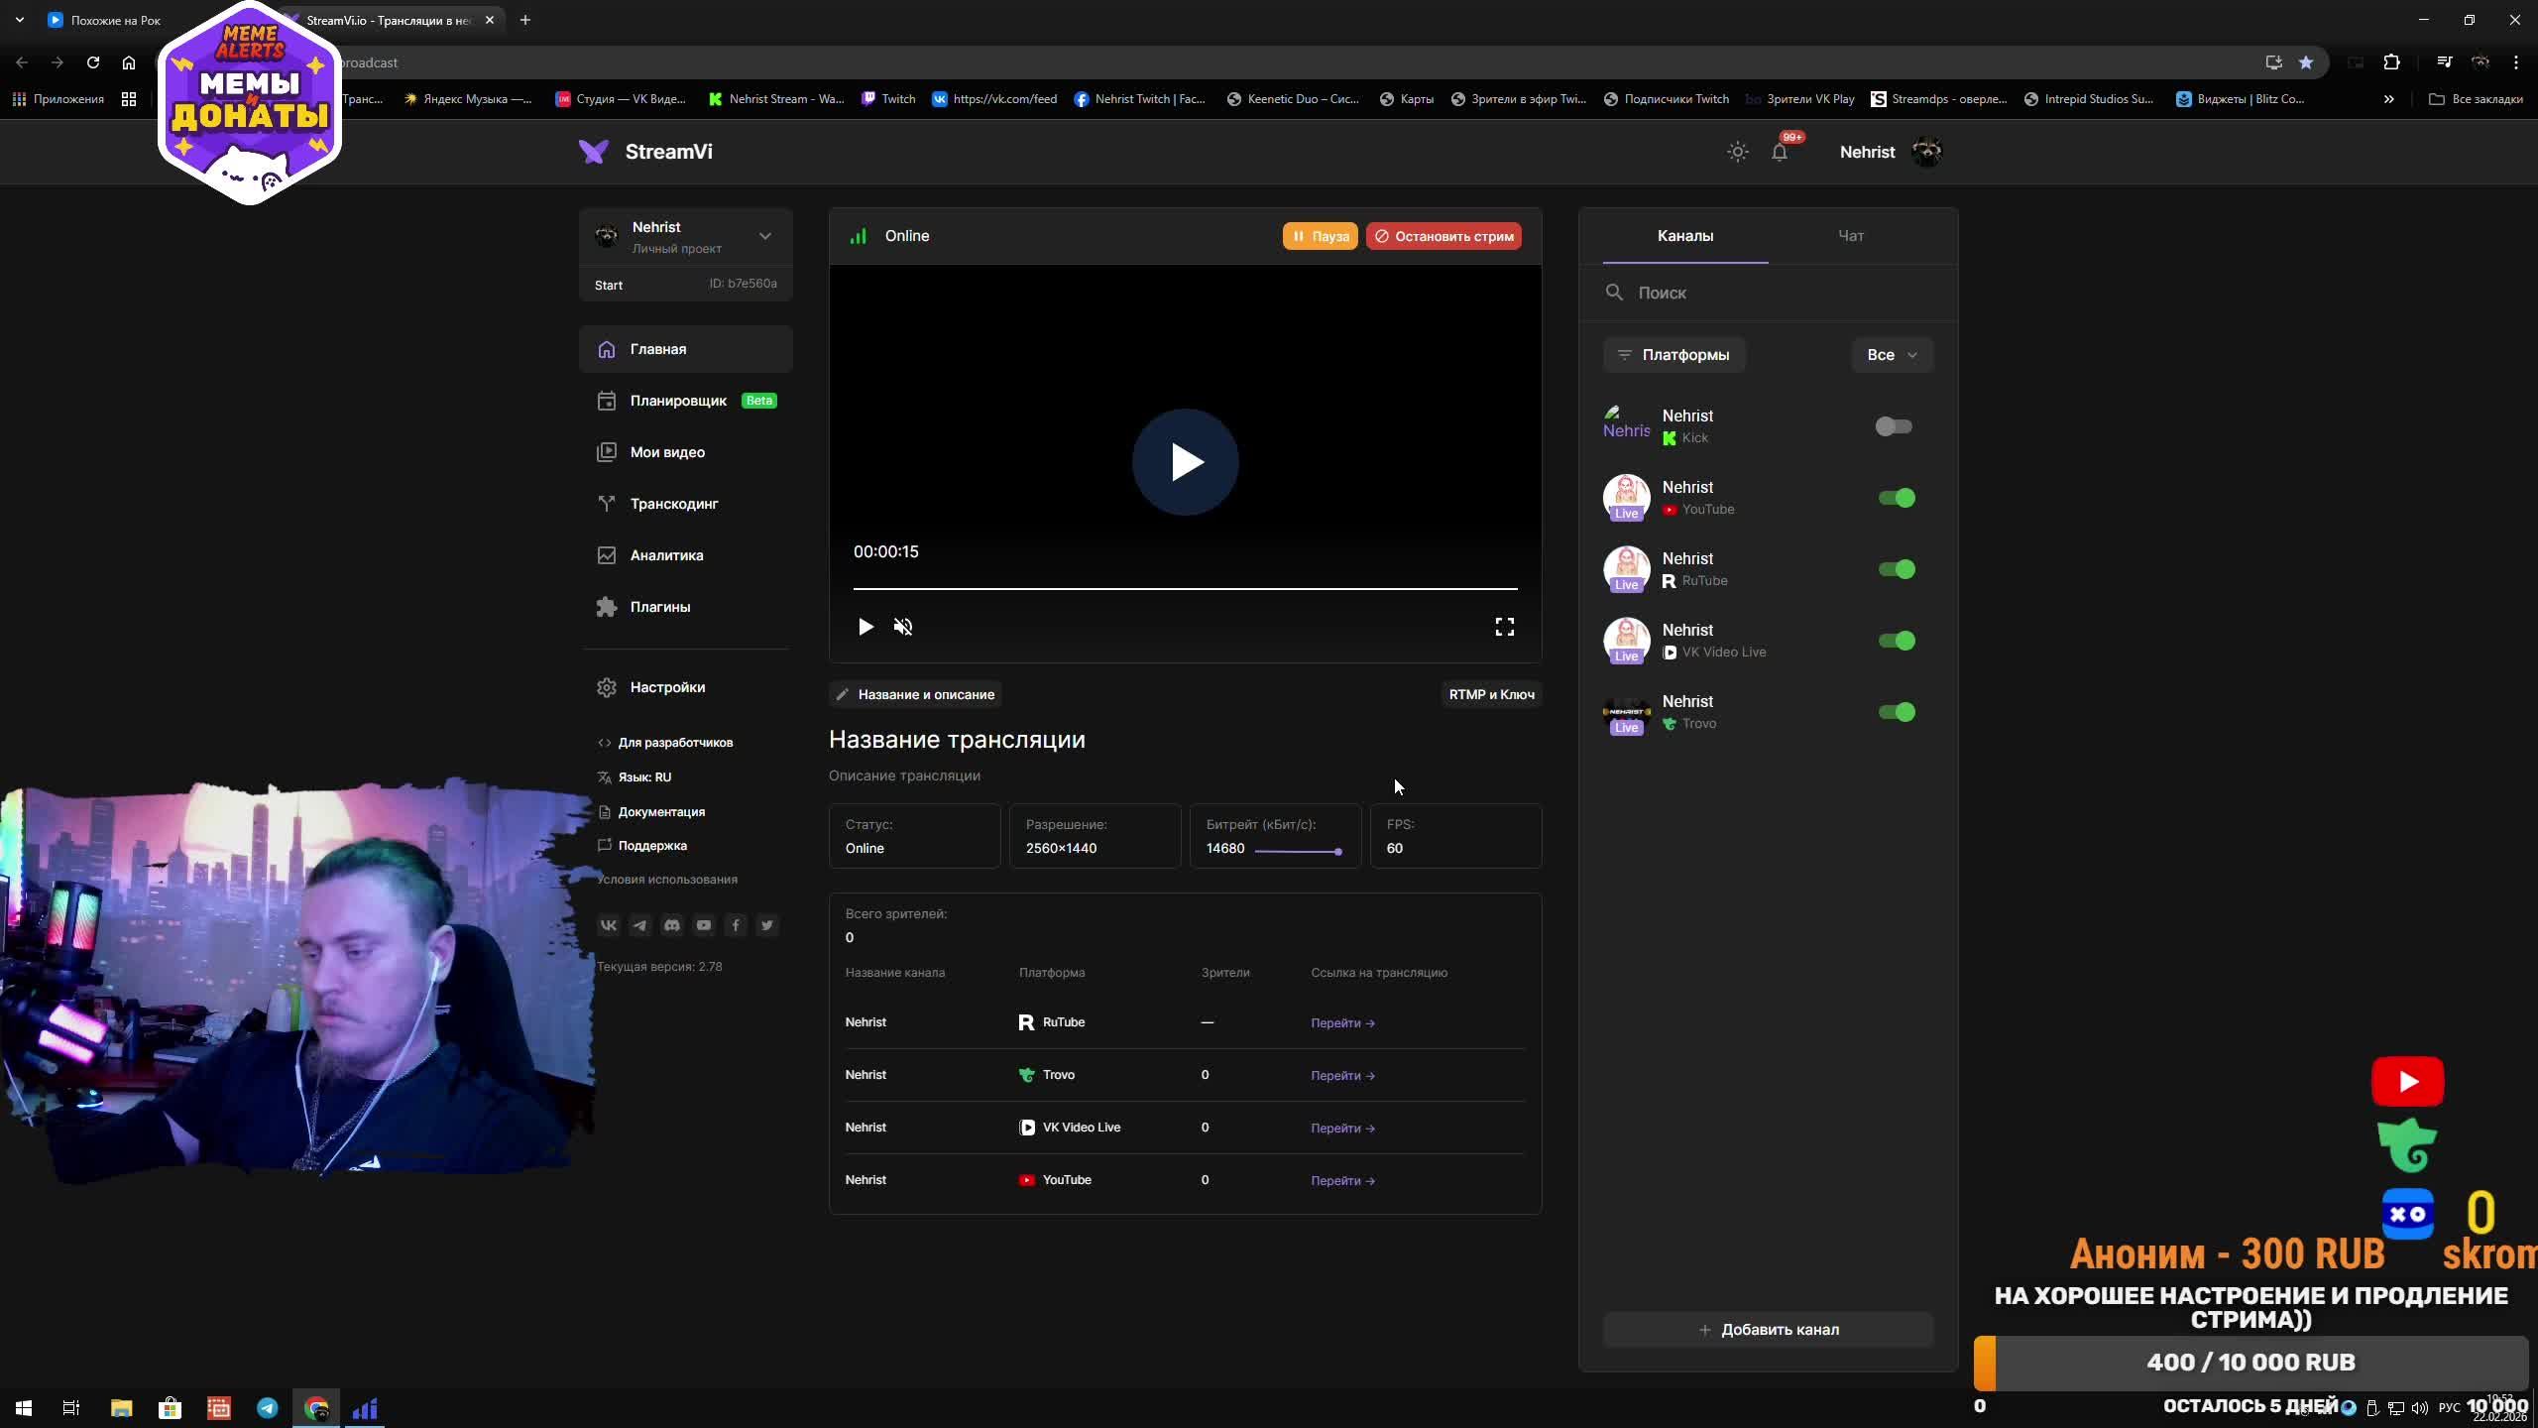
Task: Expand the Nehrist project selector chevron
Action: tap(764, 236)
